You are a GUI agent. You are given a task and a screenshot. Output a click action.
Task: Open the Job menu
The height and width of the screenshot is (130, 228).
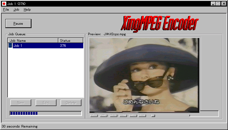[16, 10]
